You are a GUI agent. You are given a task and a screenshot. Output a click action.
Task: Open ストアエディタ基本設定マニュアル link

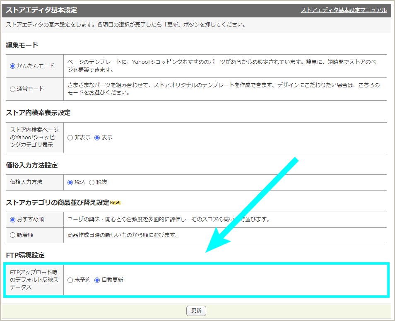coord(344,10)
